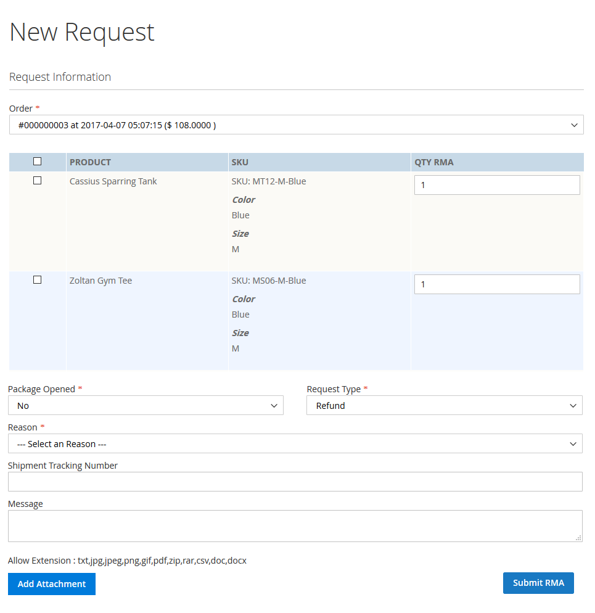Select the Cassius Sparring Tank product name
This screenshot has height=613, width=595.
point(113,181)
